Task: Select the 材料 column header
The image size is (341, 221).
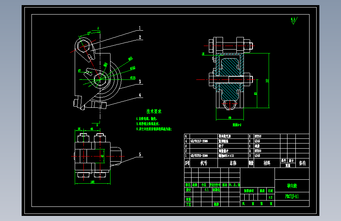Action: click(x=267, y=163)
